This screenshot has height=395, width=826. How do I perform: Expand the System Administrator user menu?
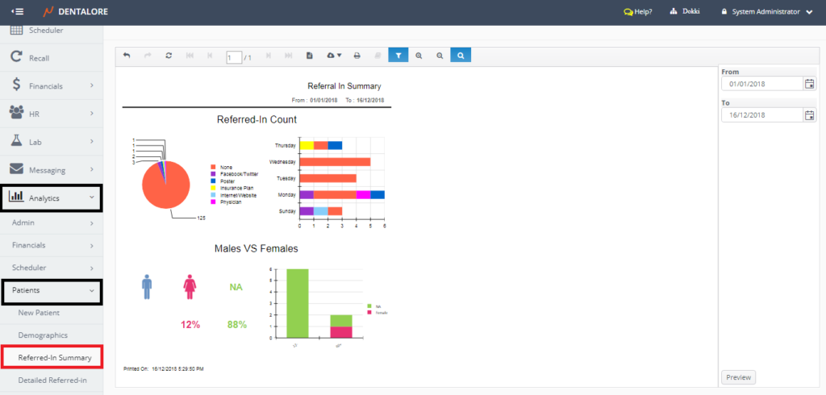(765, 12)
